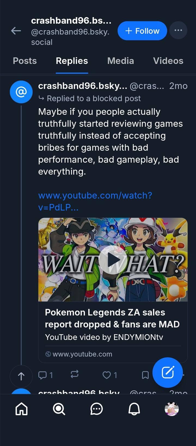Image resolution: width=196 pixels, height=446 pixels.
Task: Open the youtube.com/watch link in the post
Action: pyautogui.click(x=95, y=201)
